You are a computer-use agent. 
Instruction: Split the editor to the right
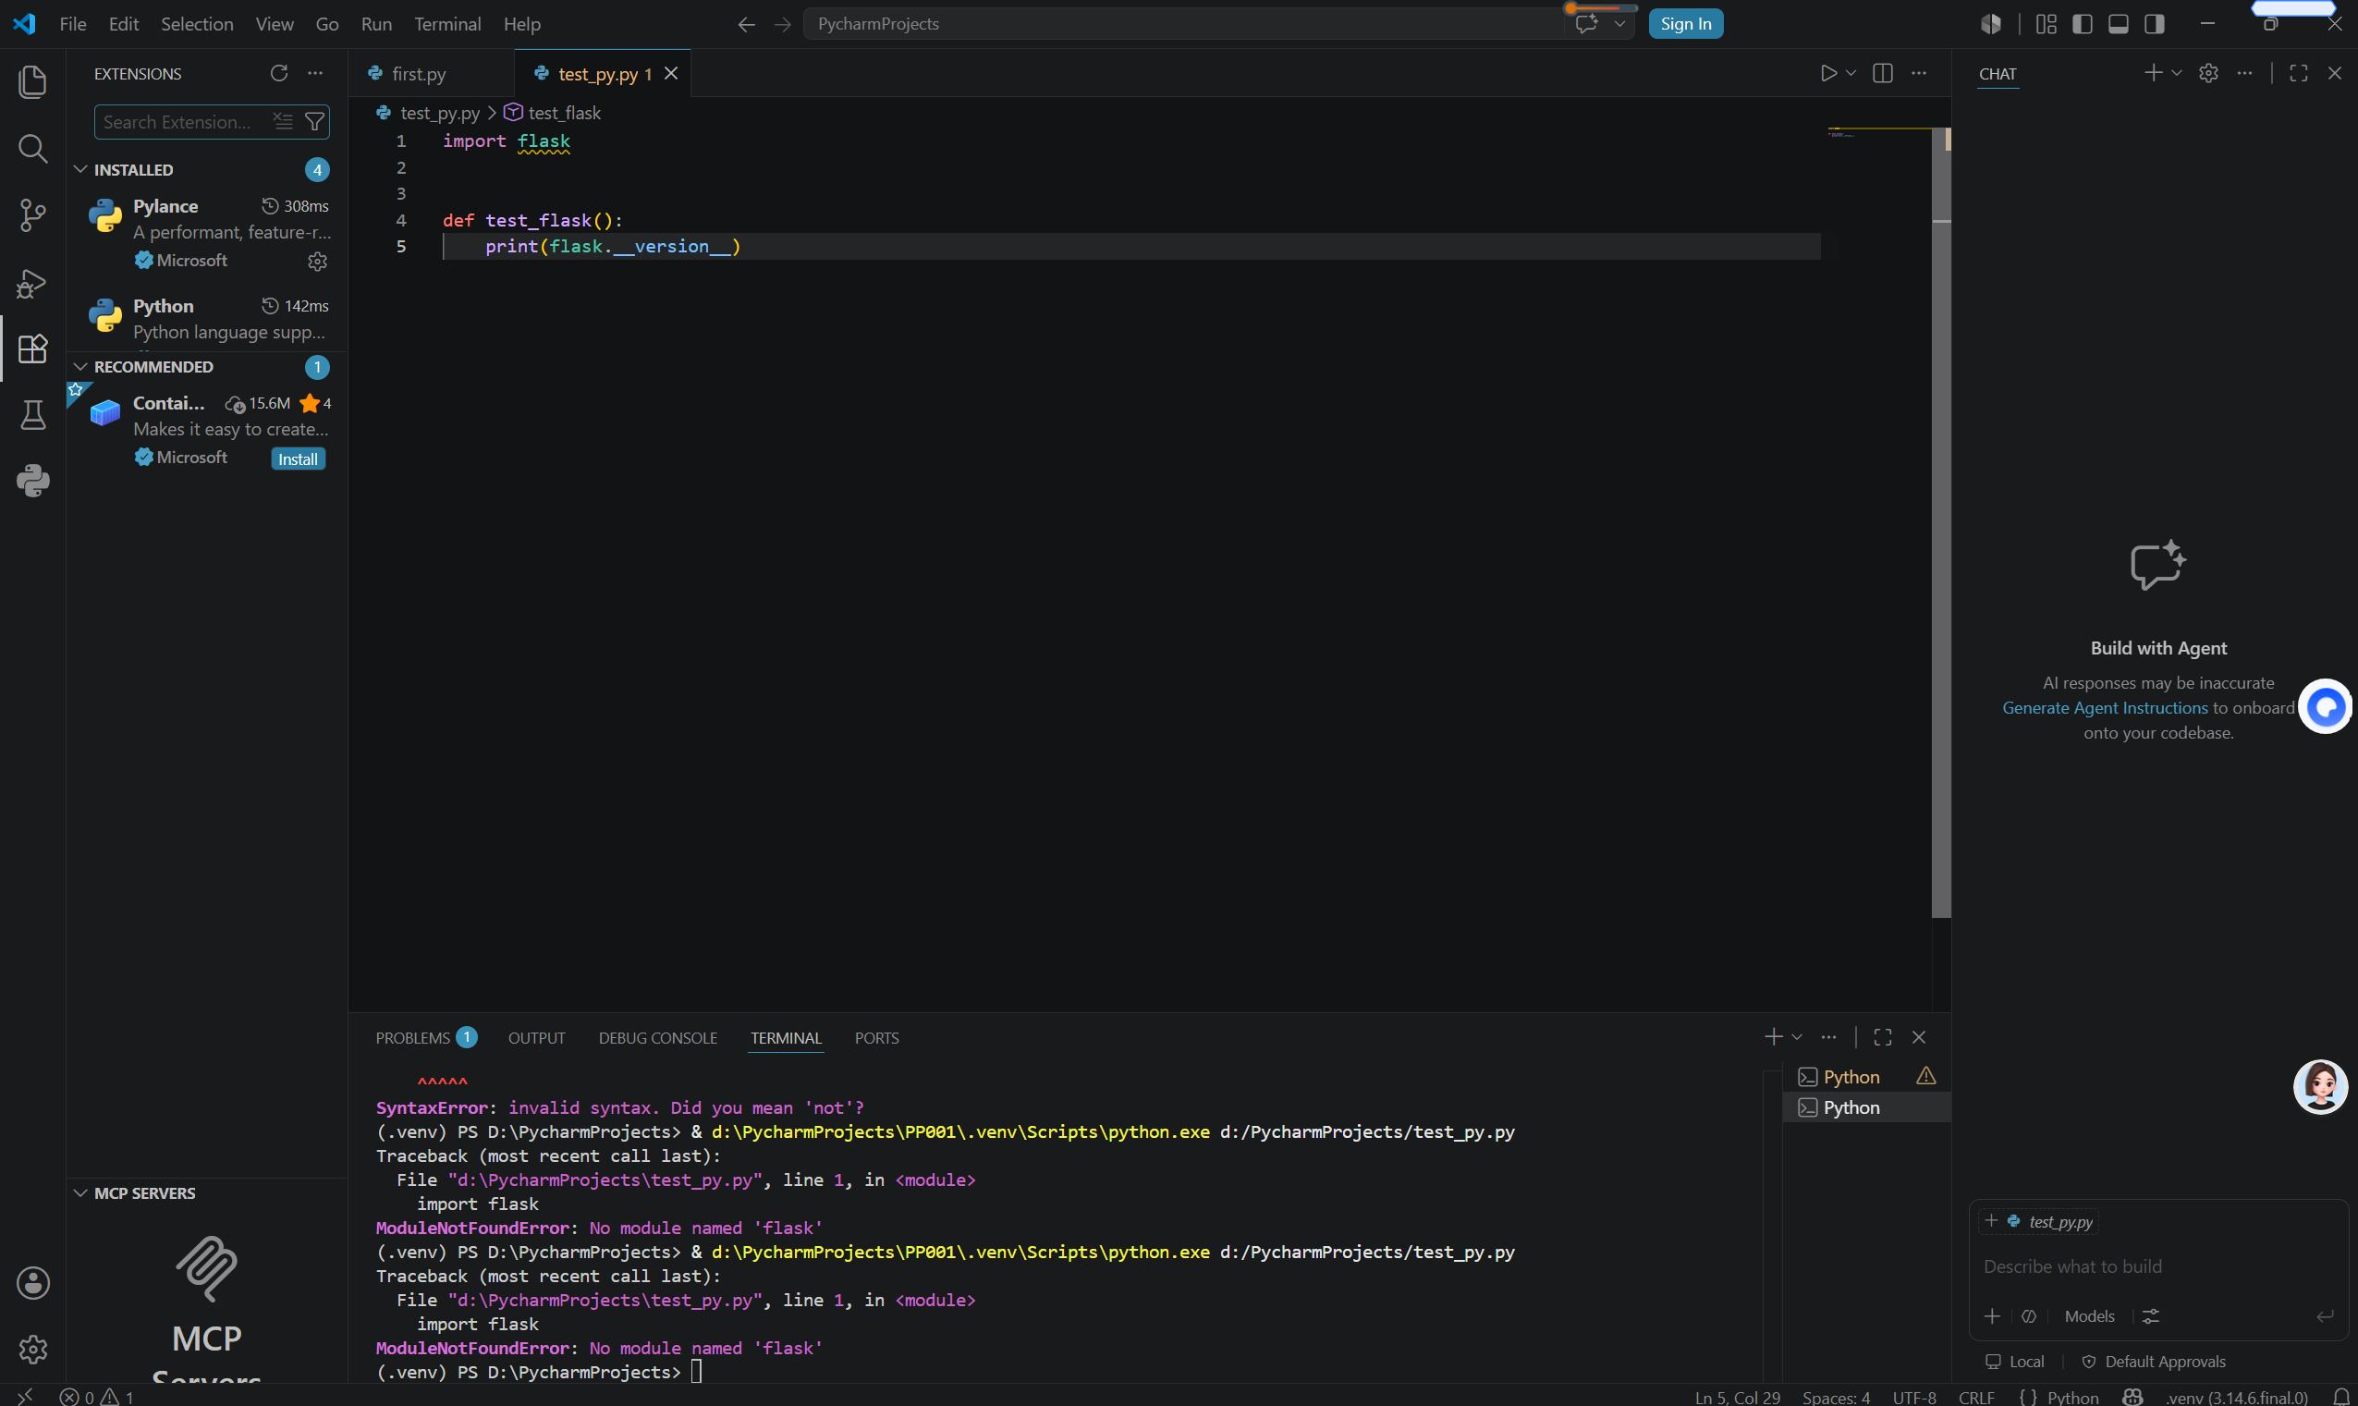point(1882,73)
